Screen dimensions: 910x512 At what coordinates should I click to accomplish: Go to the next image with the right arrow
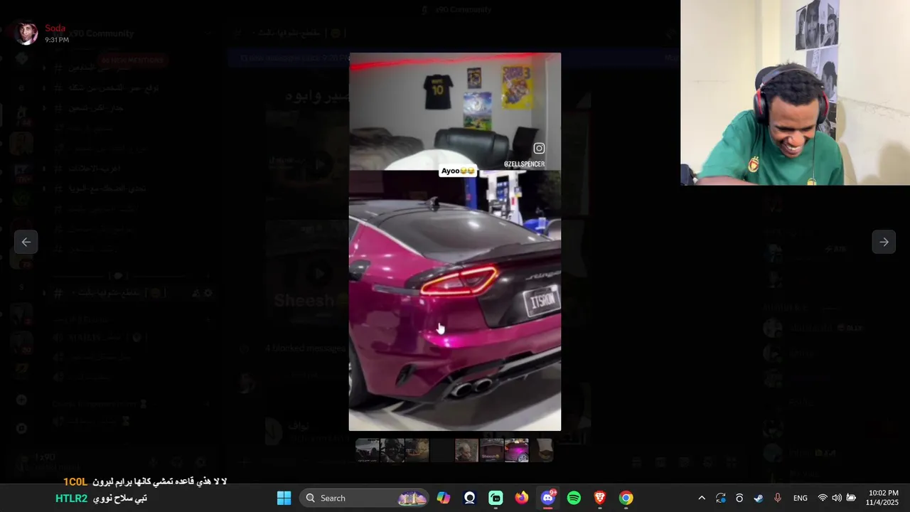tap(884, 242)
